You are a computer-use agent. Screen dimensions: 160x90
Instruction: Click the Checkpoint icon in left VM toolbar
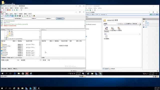coord(17,10)
